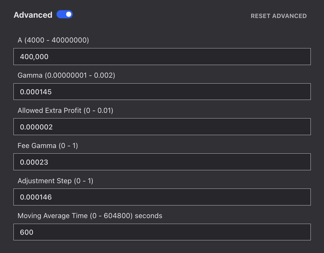Click into the Gamma value field

click(x=162, y=92)
